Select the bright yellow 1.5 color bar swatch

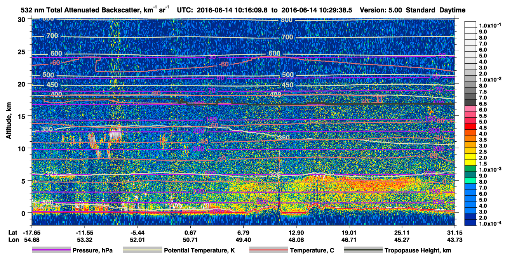470,163
